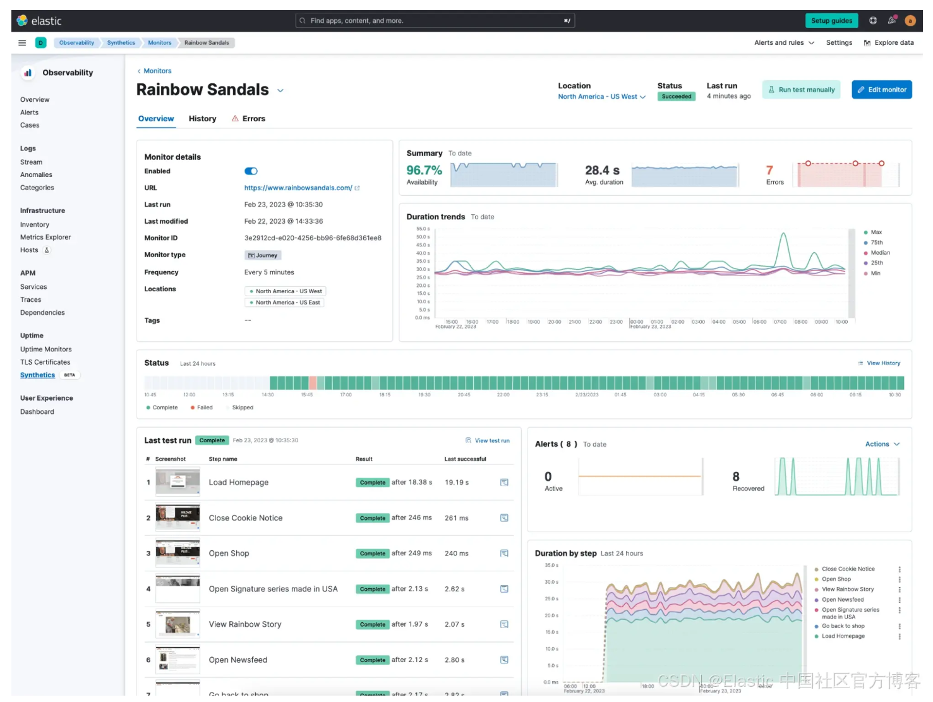This screenshot has width=933, height=702.
Task: Click the external link icon beside URL
Action: pyautogui.click(x=358, y=188)
